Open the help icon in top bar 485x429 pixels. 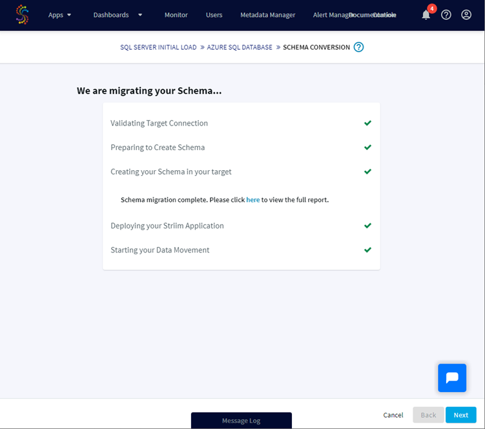point(446,15)
